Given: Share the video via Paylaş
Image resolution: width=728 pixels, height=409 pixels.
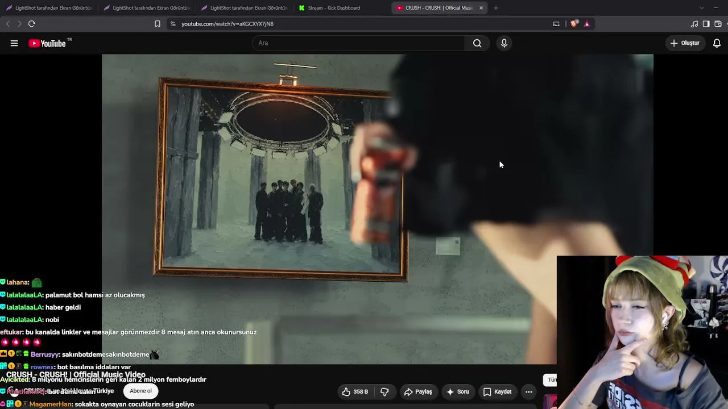Looking at the screenshot, I should coord(418,391).
